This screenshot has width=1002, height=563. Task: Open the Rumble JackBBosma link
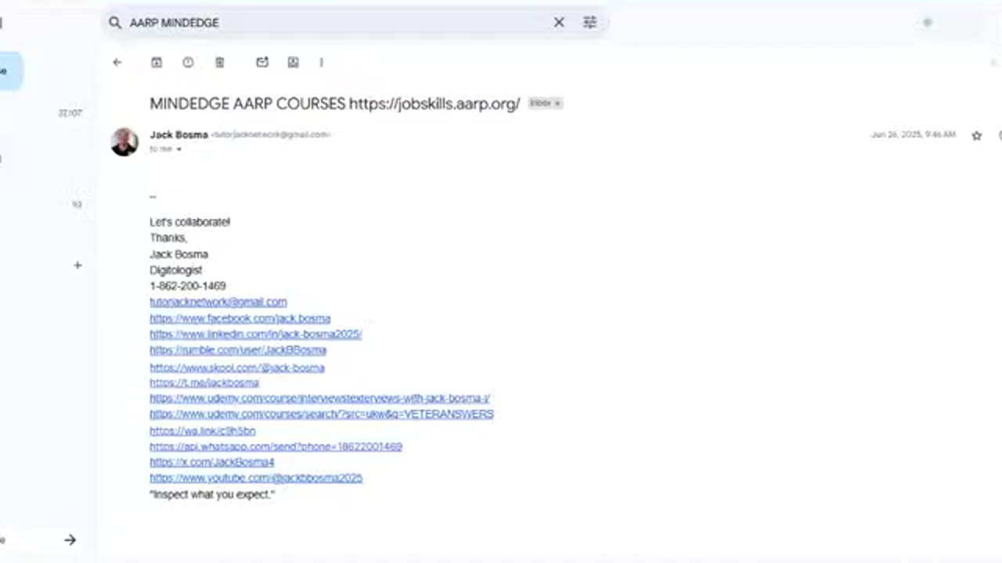pos(238,350)
